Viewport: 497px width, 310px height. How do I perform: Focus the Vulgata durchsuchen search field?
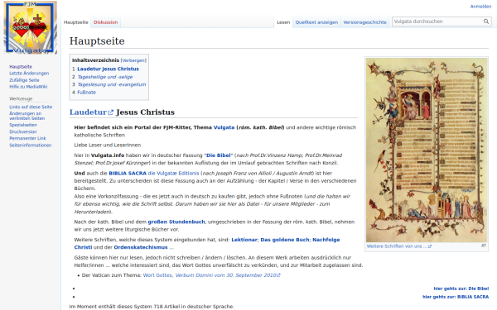tap(437, 21)
